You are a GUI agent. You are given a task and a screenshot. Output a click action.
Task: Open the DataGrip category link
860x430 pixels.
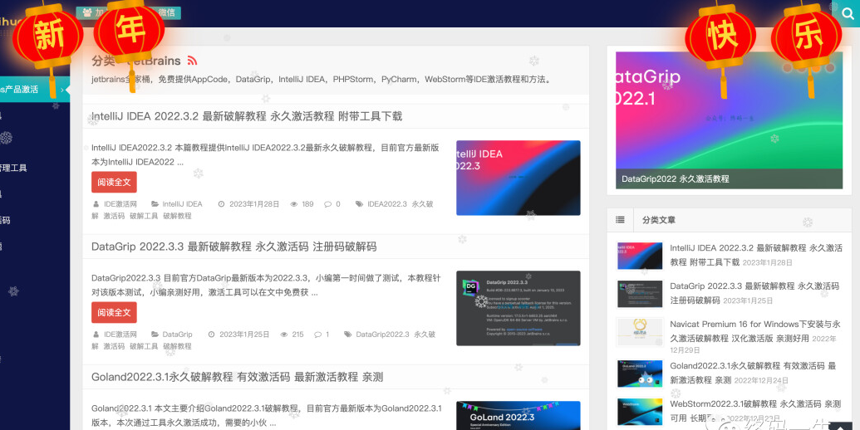177,335
